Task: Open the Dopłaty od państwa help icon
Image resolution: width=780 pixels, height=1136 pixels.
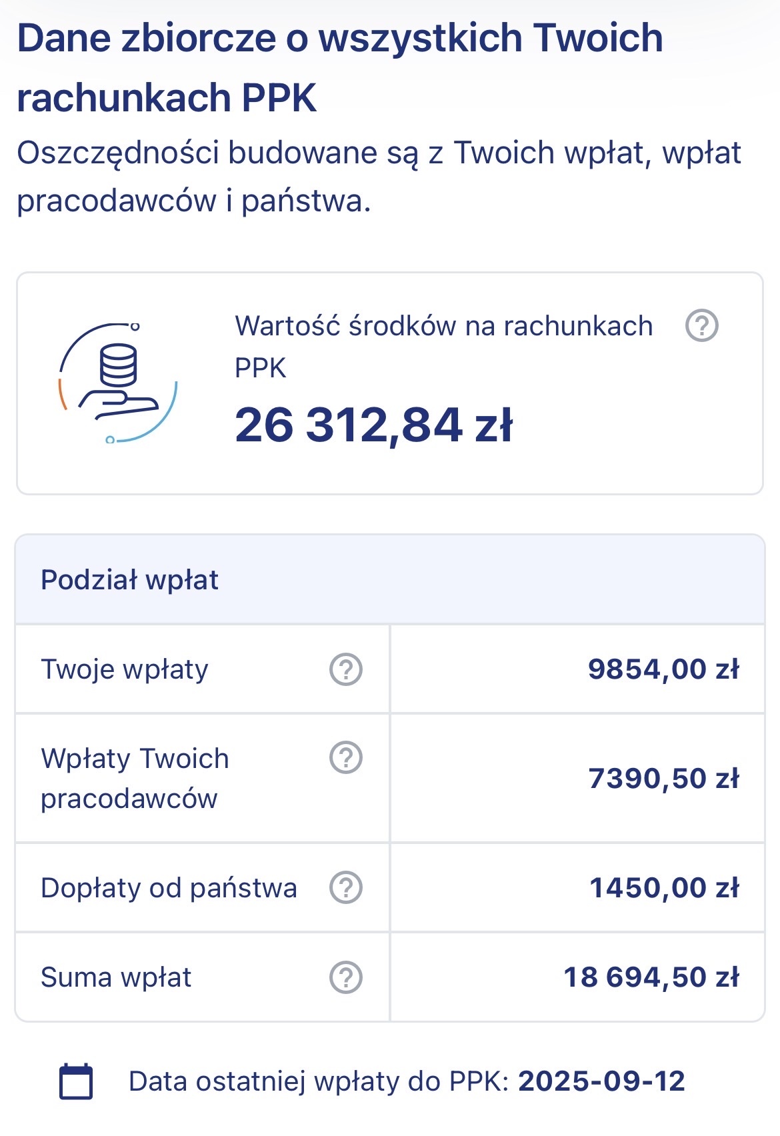Action: coord(346,887)
